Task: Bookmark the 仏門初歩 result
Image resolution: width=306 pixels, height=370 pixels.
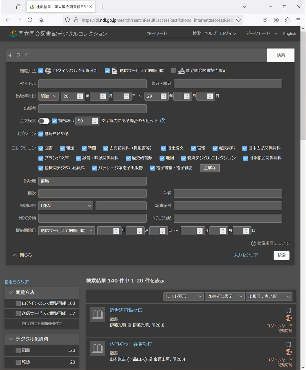Action: pyautogui.click(x=288, y=344)
